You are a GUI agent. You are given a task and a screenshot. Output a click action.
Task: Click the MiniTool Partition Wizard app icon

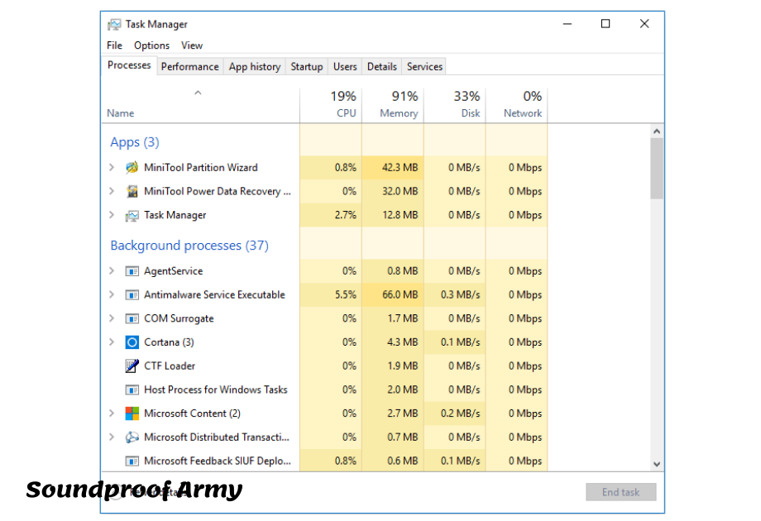(132, 168)
